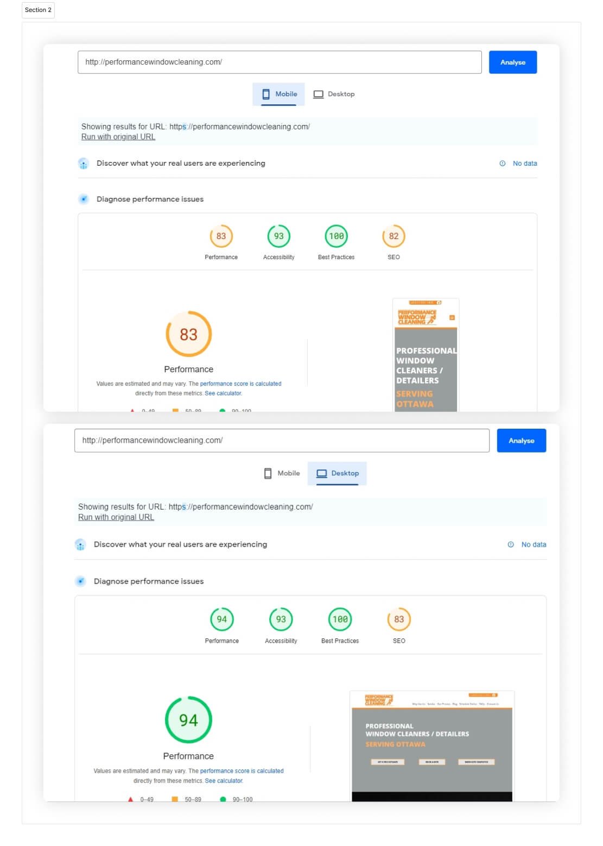
Task: Click the SEO gauge showing 82
Action: [x=393, y=236]
